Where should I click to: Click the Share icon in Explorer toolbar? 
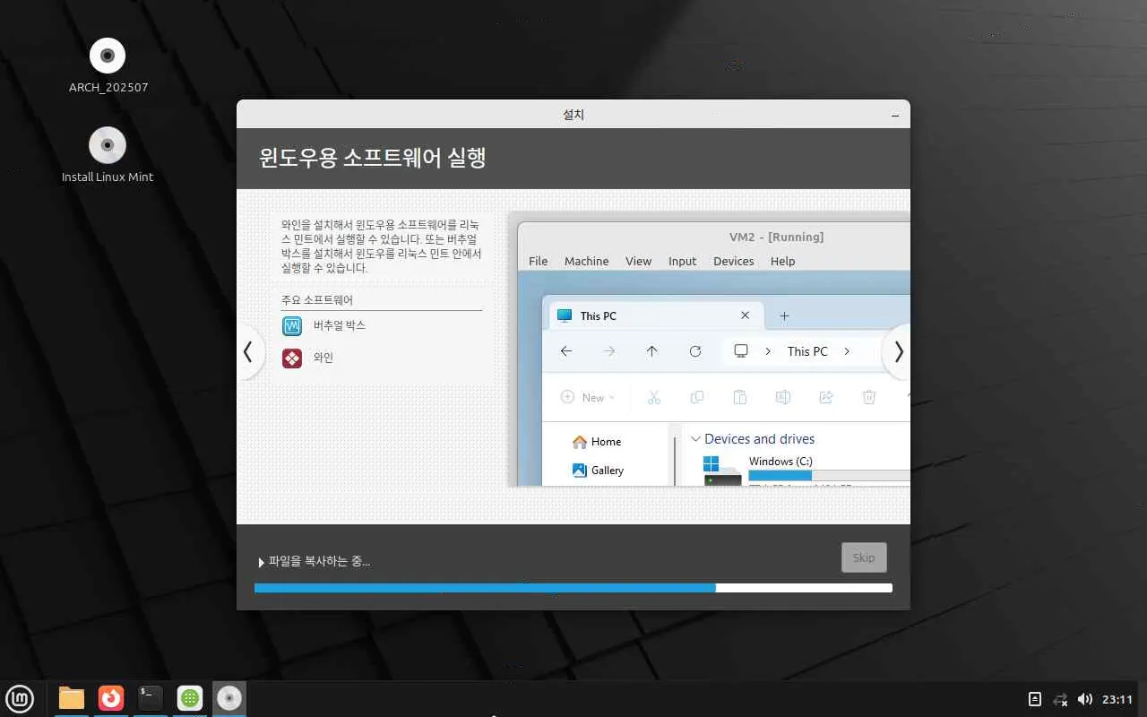pyautogui.click(x=826, y=397)
